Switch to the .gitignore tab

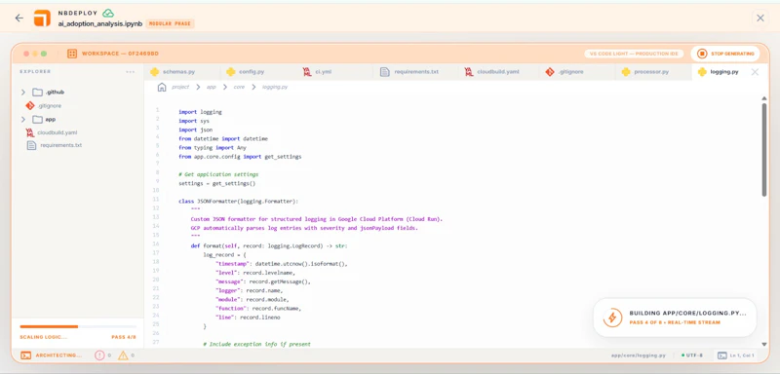click(576, 72)
